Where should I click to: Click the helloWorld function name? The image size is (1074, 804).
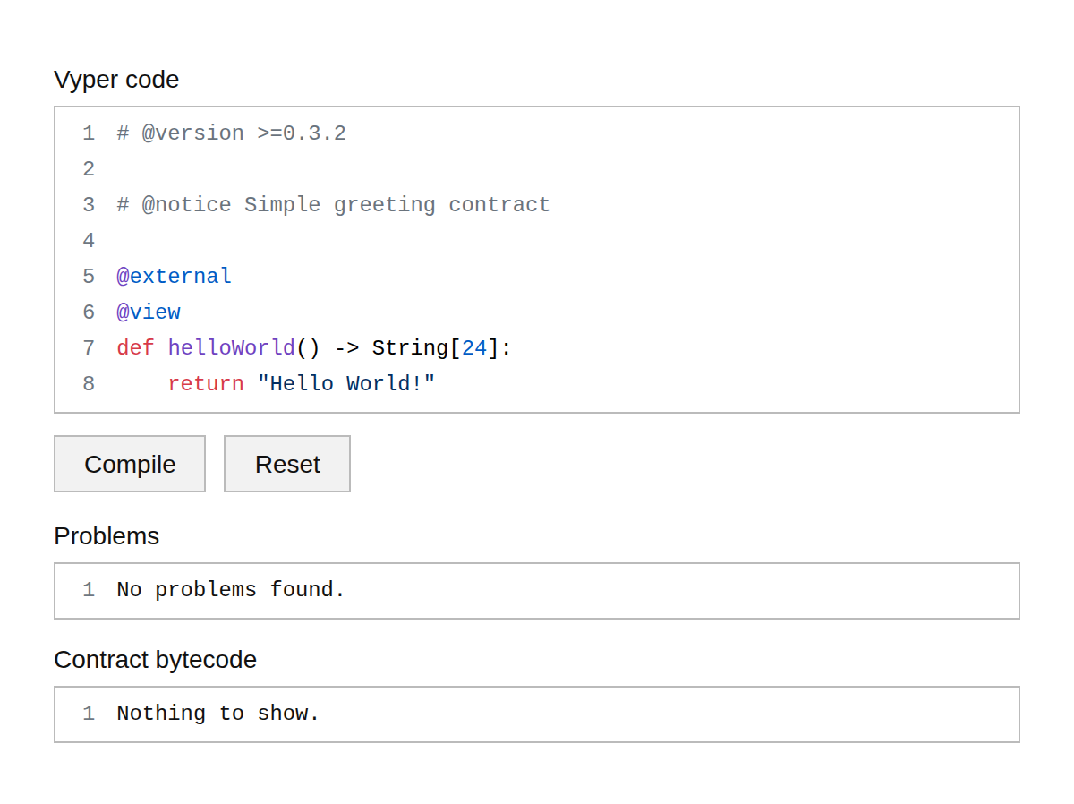tap(231, 348)
